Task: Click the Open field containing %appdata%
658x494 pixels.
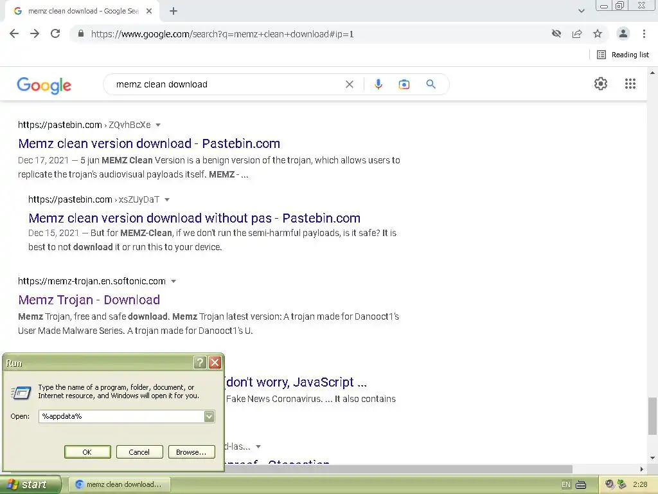Action: coord(121,416)
